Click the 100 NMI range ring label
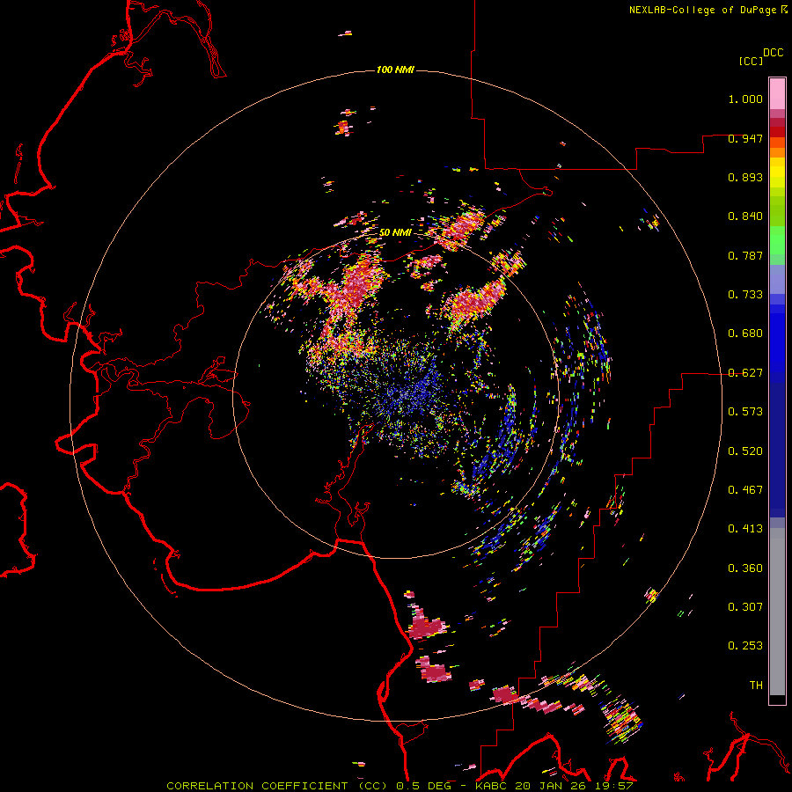Viewport: 792px width, 792px height. coord(395,70)
